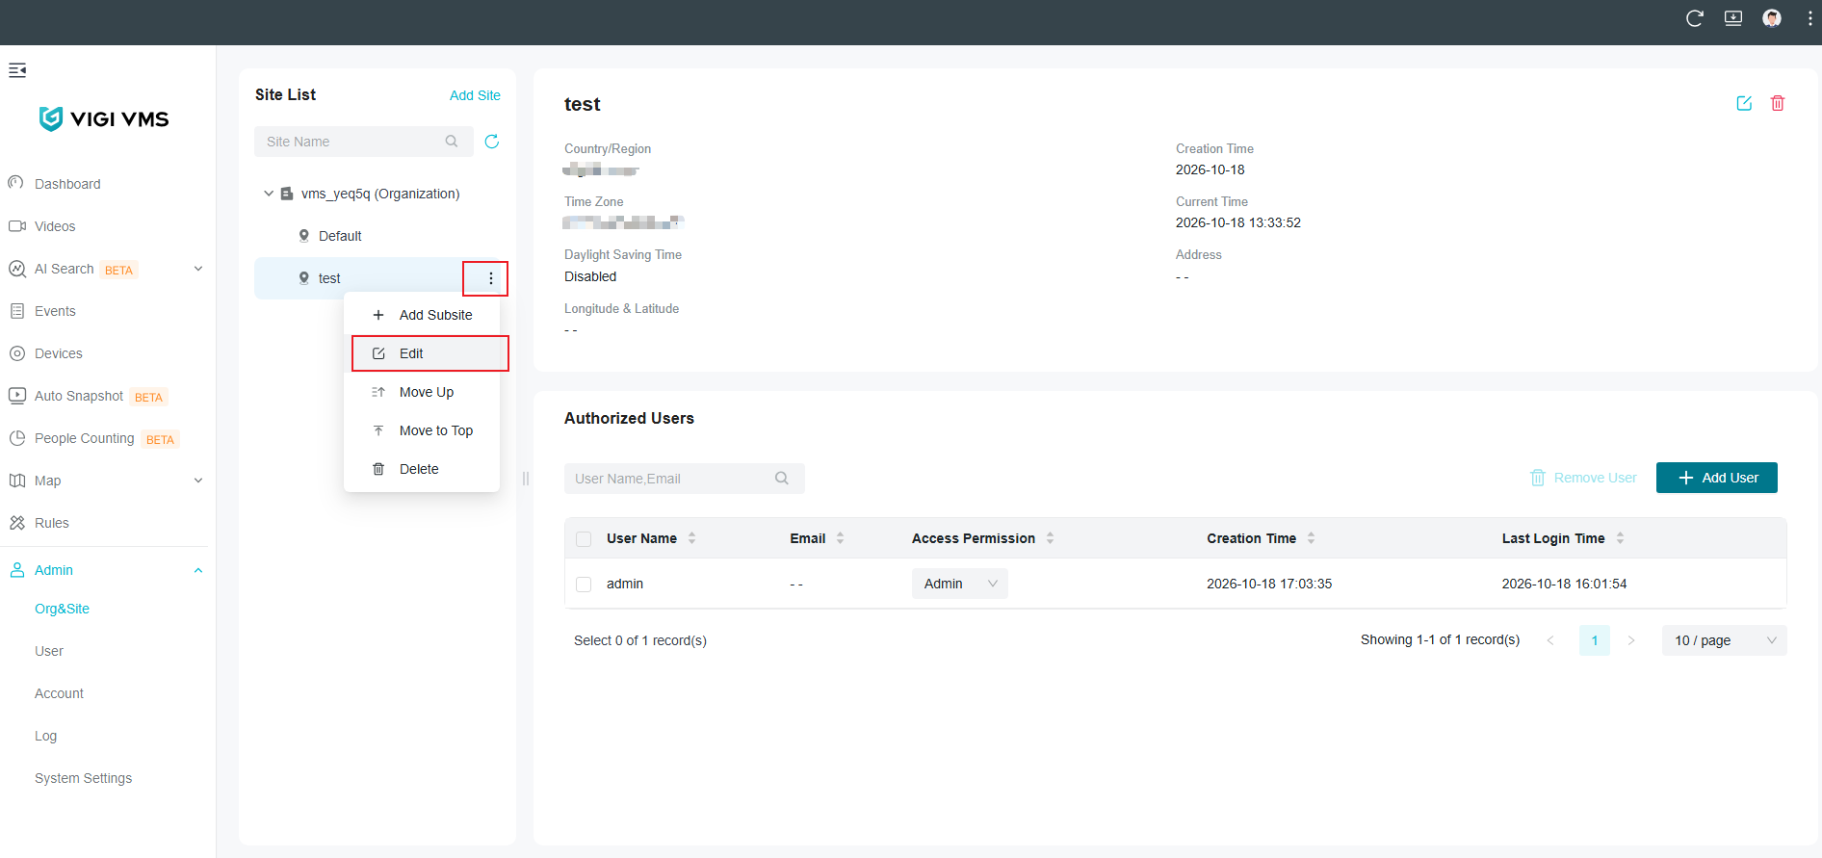Click the user search magnifier icon
Image resolution: width=1822 pixels, height=858 pixels.
click(x=782, y=479)
